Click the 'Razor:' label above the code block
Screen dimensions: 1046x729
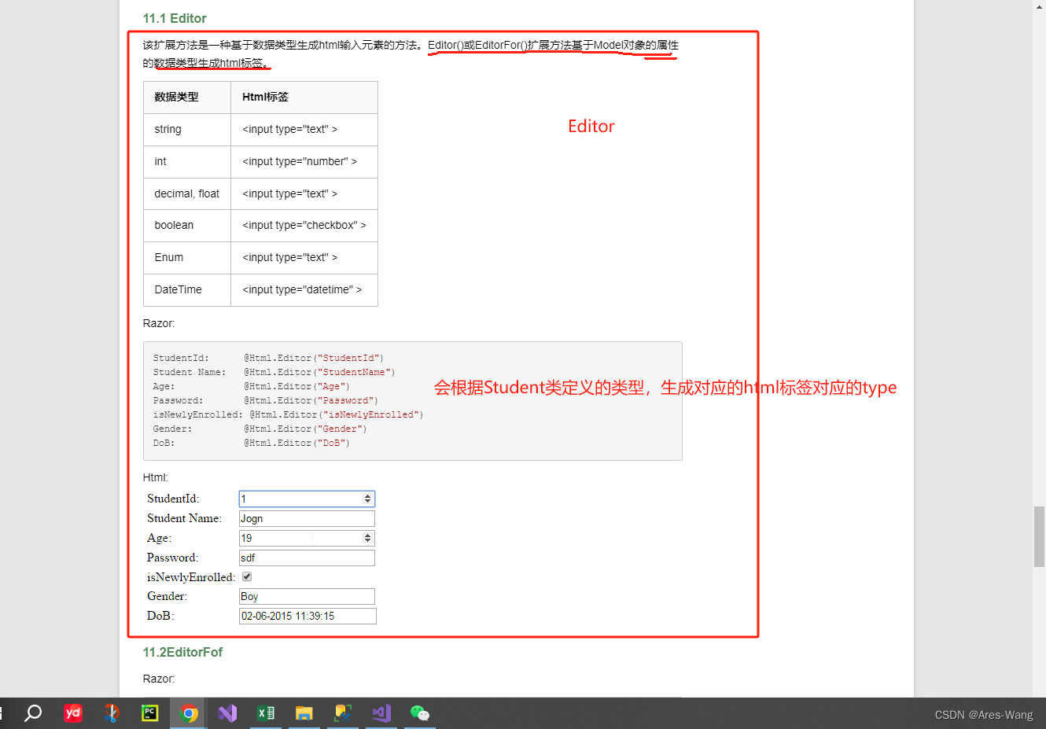(159, 323)
